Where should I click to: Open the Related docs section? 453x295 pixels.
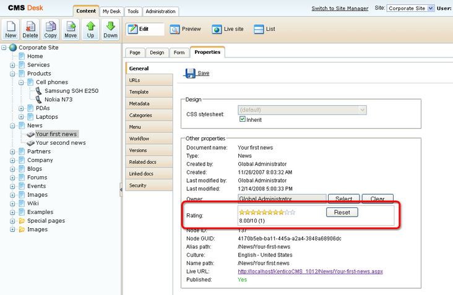click(x=149, y=162)
